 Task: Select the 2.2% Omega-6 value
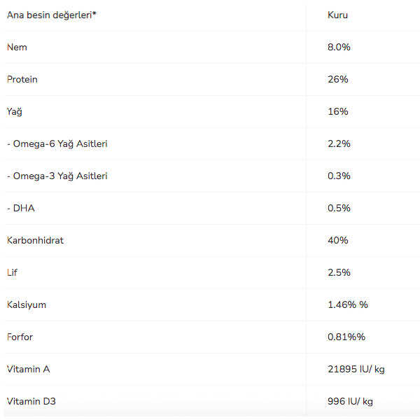339,143
